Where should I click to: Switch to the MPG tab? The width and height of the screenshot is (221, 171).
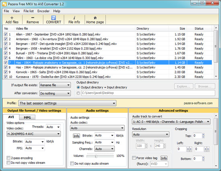(x=27, y=118)
